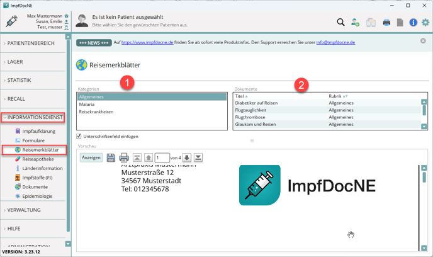Go to previous page in preview
The width and height of the screenshot is (433, 257).
[x=149, y=158]
